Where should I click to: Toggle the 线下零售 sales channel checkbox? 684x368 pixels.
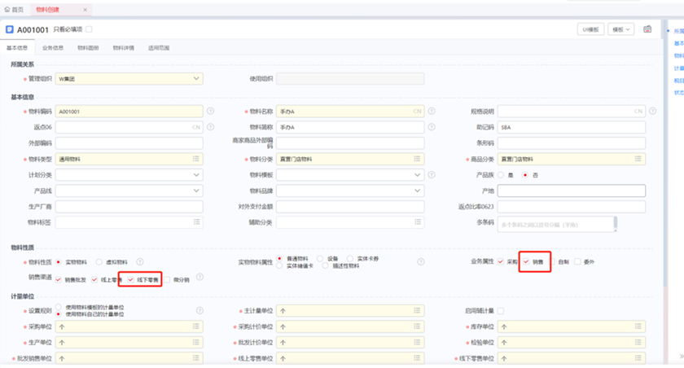point(130,279)
